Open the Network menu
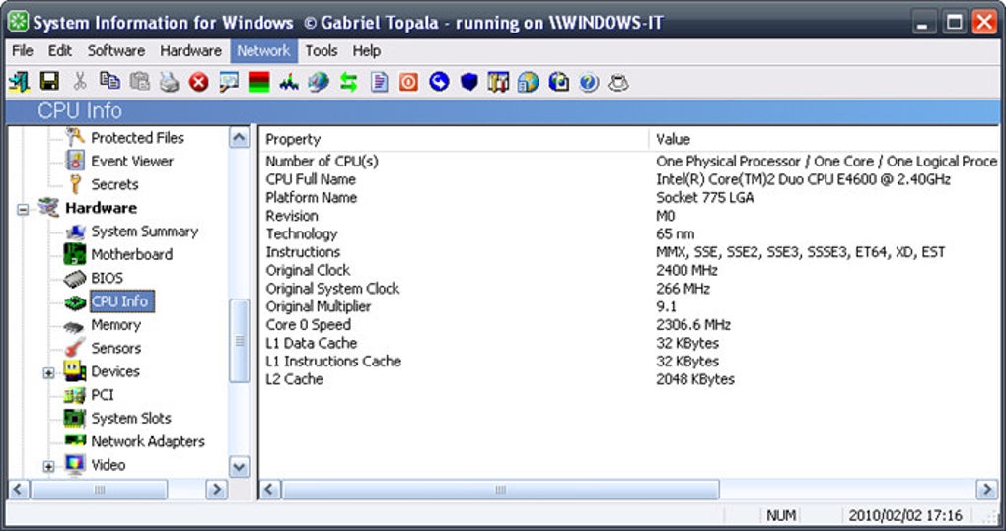 coord(263,50)
